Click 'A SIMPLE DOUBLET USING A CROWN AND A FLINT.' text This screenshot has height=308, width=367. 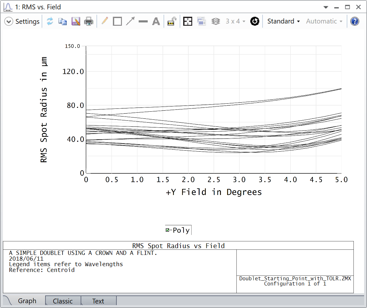click(83, 253)
